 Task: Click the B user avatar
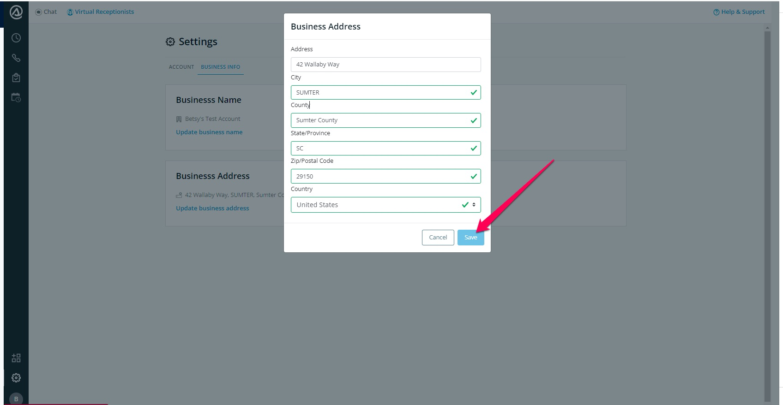[16, 399]
